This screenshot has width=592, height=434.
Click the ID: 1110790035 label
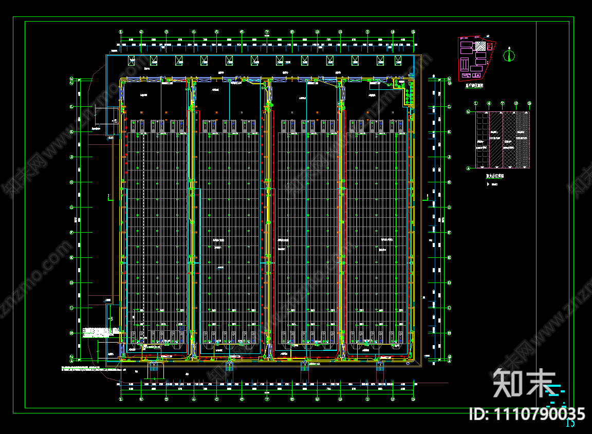[527, 414]
